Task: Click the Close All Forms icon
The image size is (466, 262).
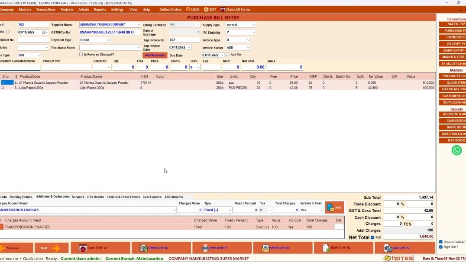Action: tap(222, 9)
